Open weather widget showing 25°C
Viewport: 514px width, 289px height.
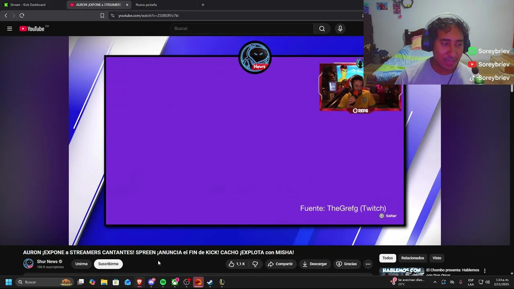[x=408, y=282]
